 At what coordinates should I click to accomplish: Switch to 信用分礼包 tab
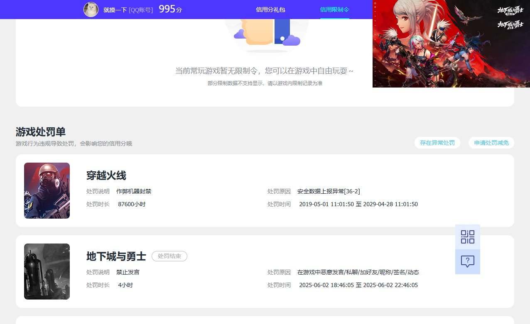point(270,10)
